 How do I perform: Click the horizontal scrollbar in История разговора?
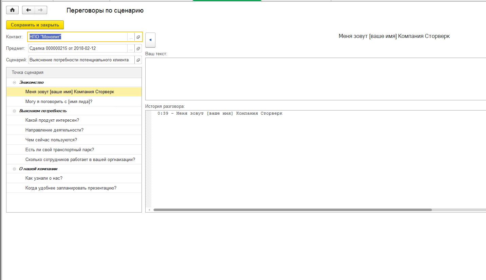[292, 210]
